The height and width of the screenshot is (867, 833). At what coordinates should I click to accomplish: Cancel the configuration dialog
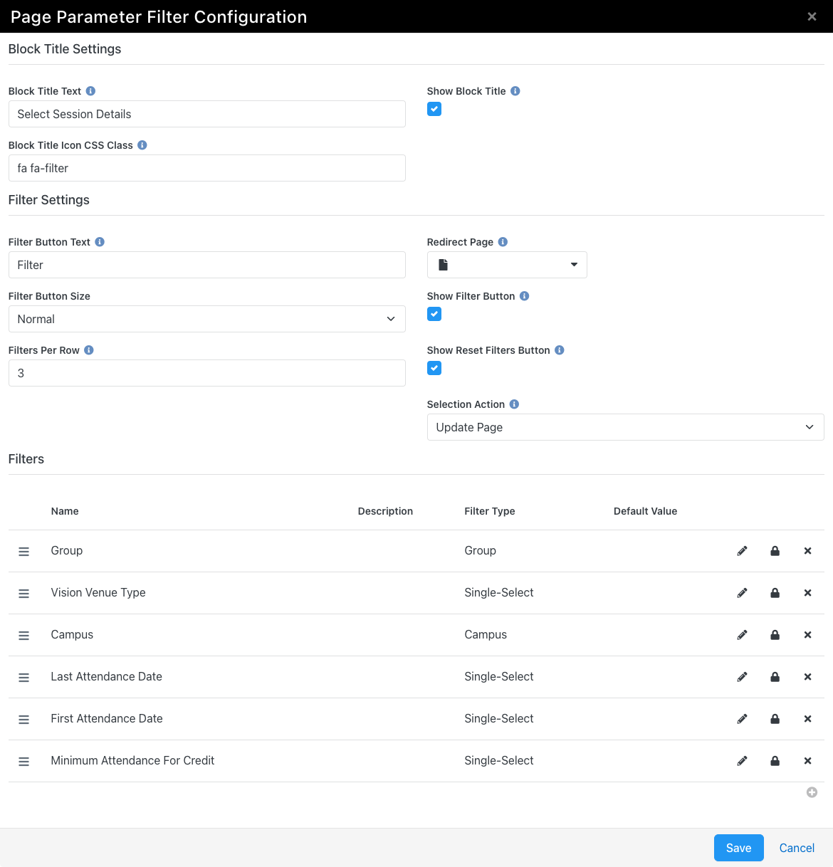coord(797,848)
